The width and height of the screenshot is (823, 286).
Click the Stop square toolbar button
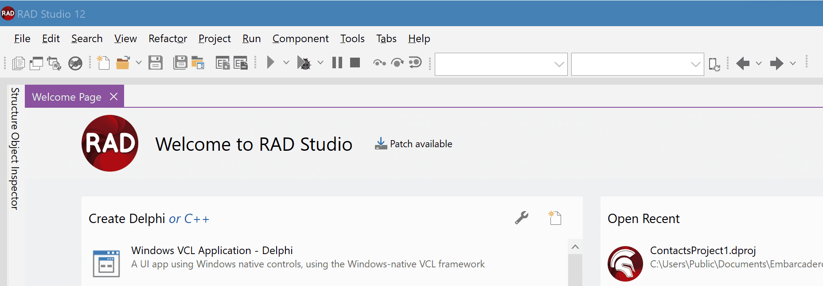tap(355, 63)
